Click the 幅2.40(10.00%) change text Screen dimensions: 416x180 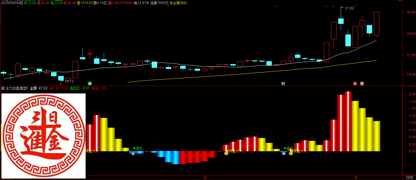coord(121,3)
